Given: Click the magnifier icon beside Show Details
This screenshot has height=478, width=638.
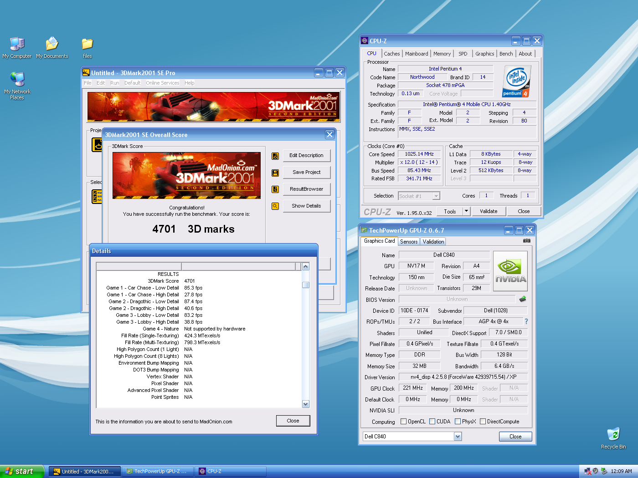Looking at the screenshot, I should [x=275, y=206].
